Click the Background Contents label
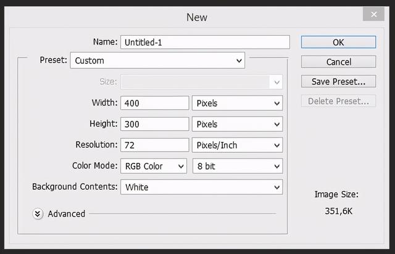 (x=75, y=187)
